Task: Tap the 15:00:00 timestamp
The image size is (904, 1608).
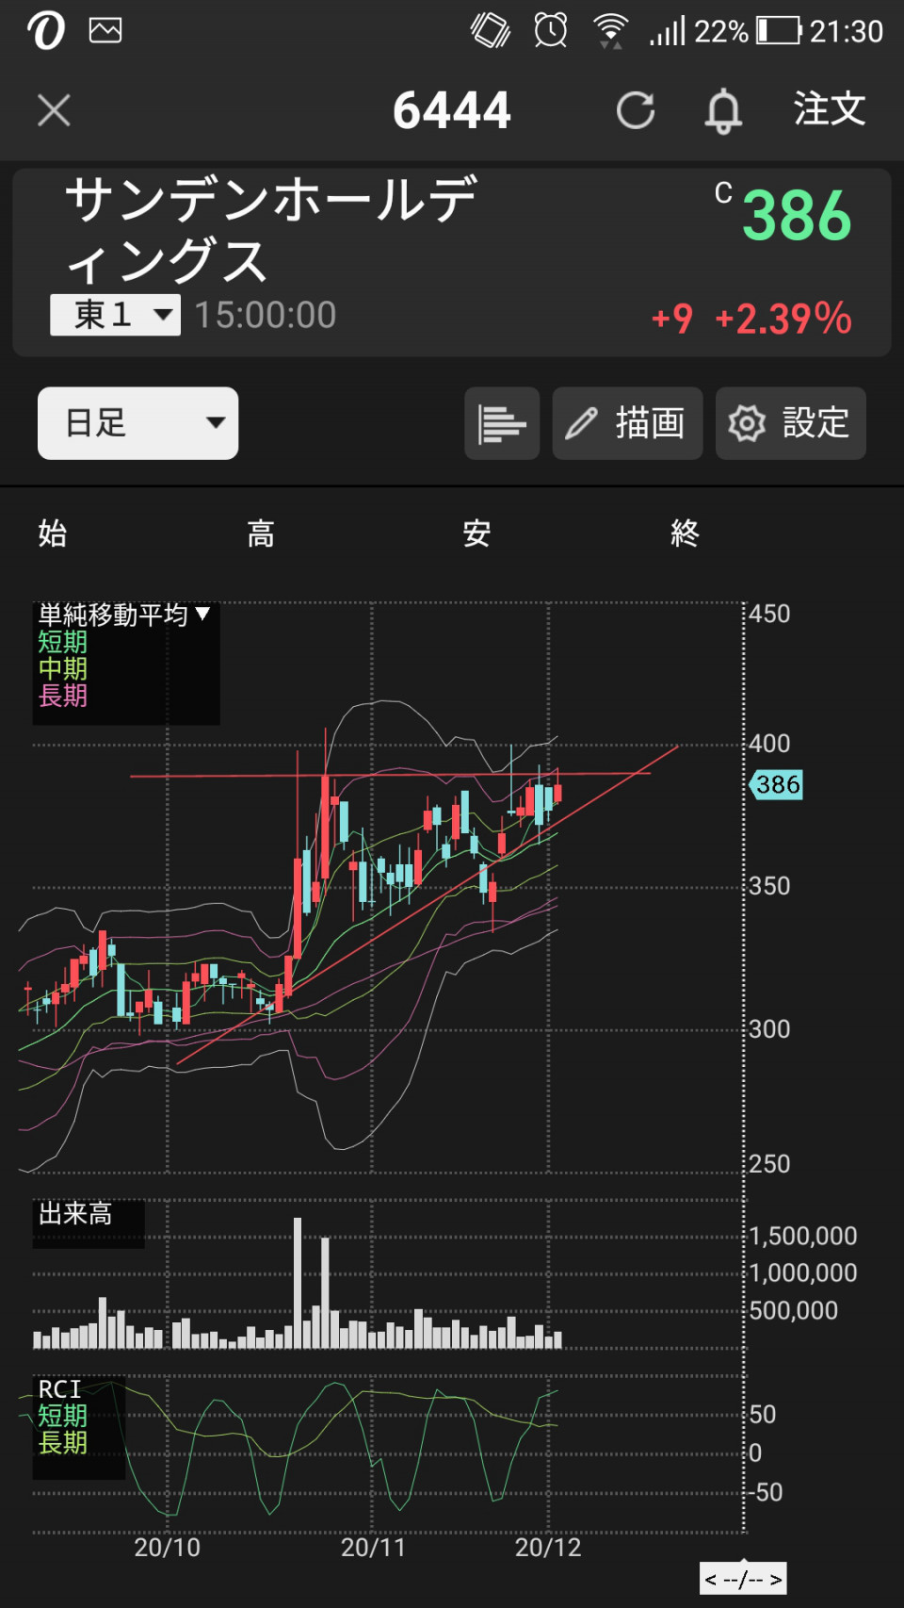Action: (x=266, y=315)
